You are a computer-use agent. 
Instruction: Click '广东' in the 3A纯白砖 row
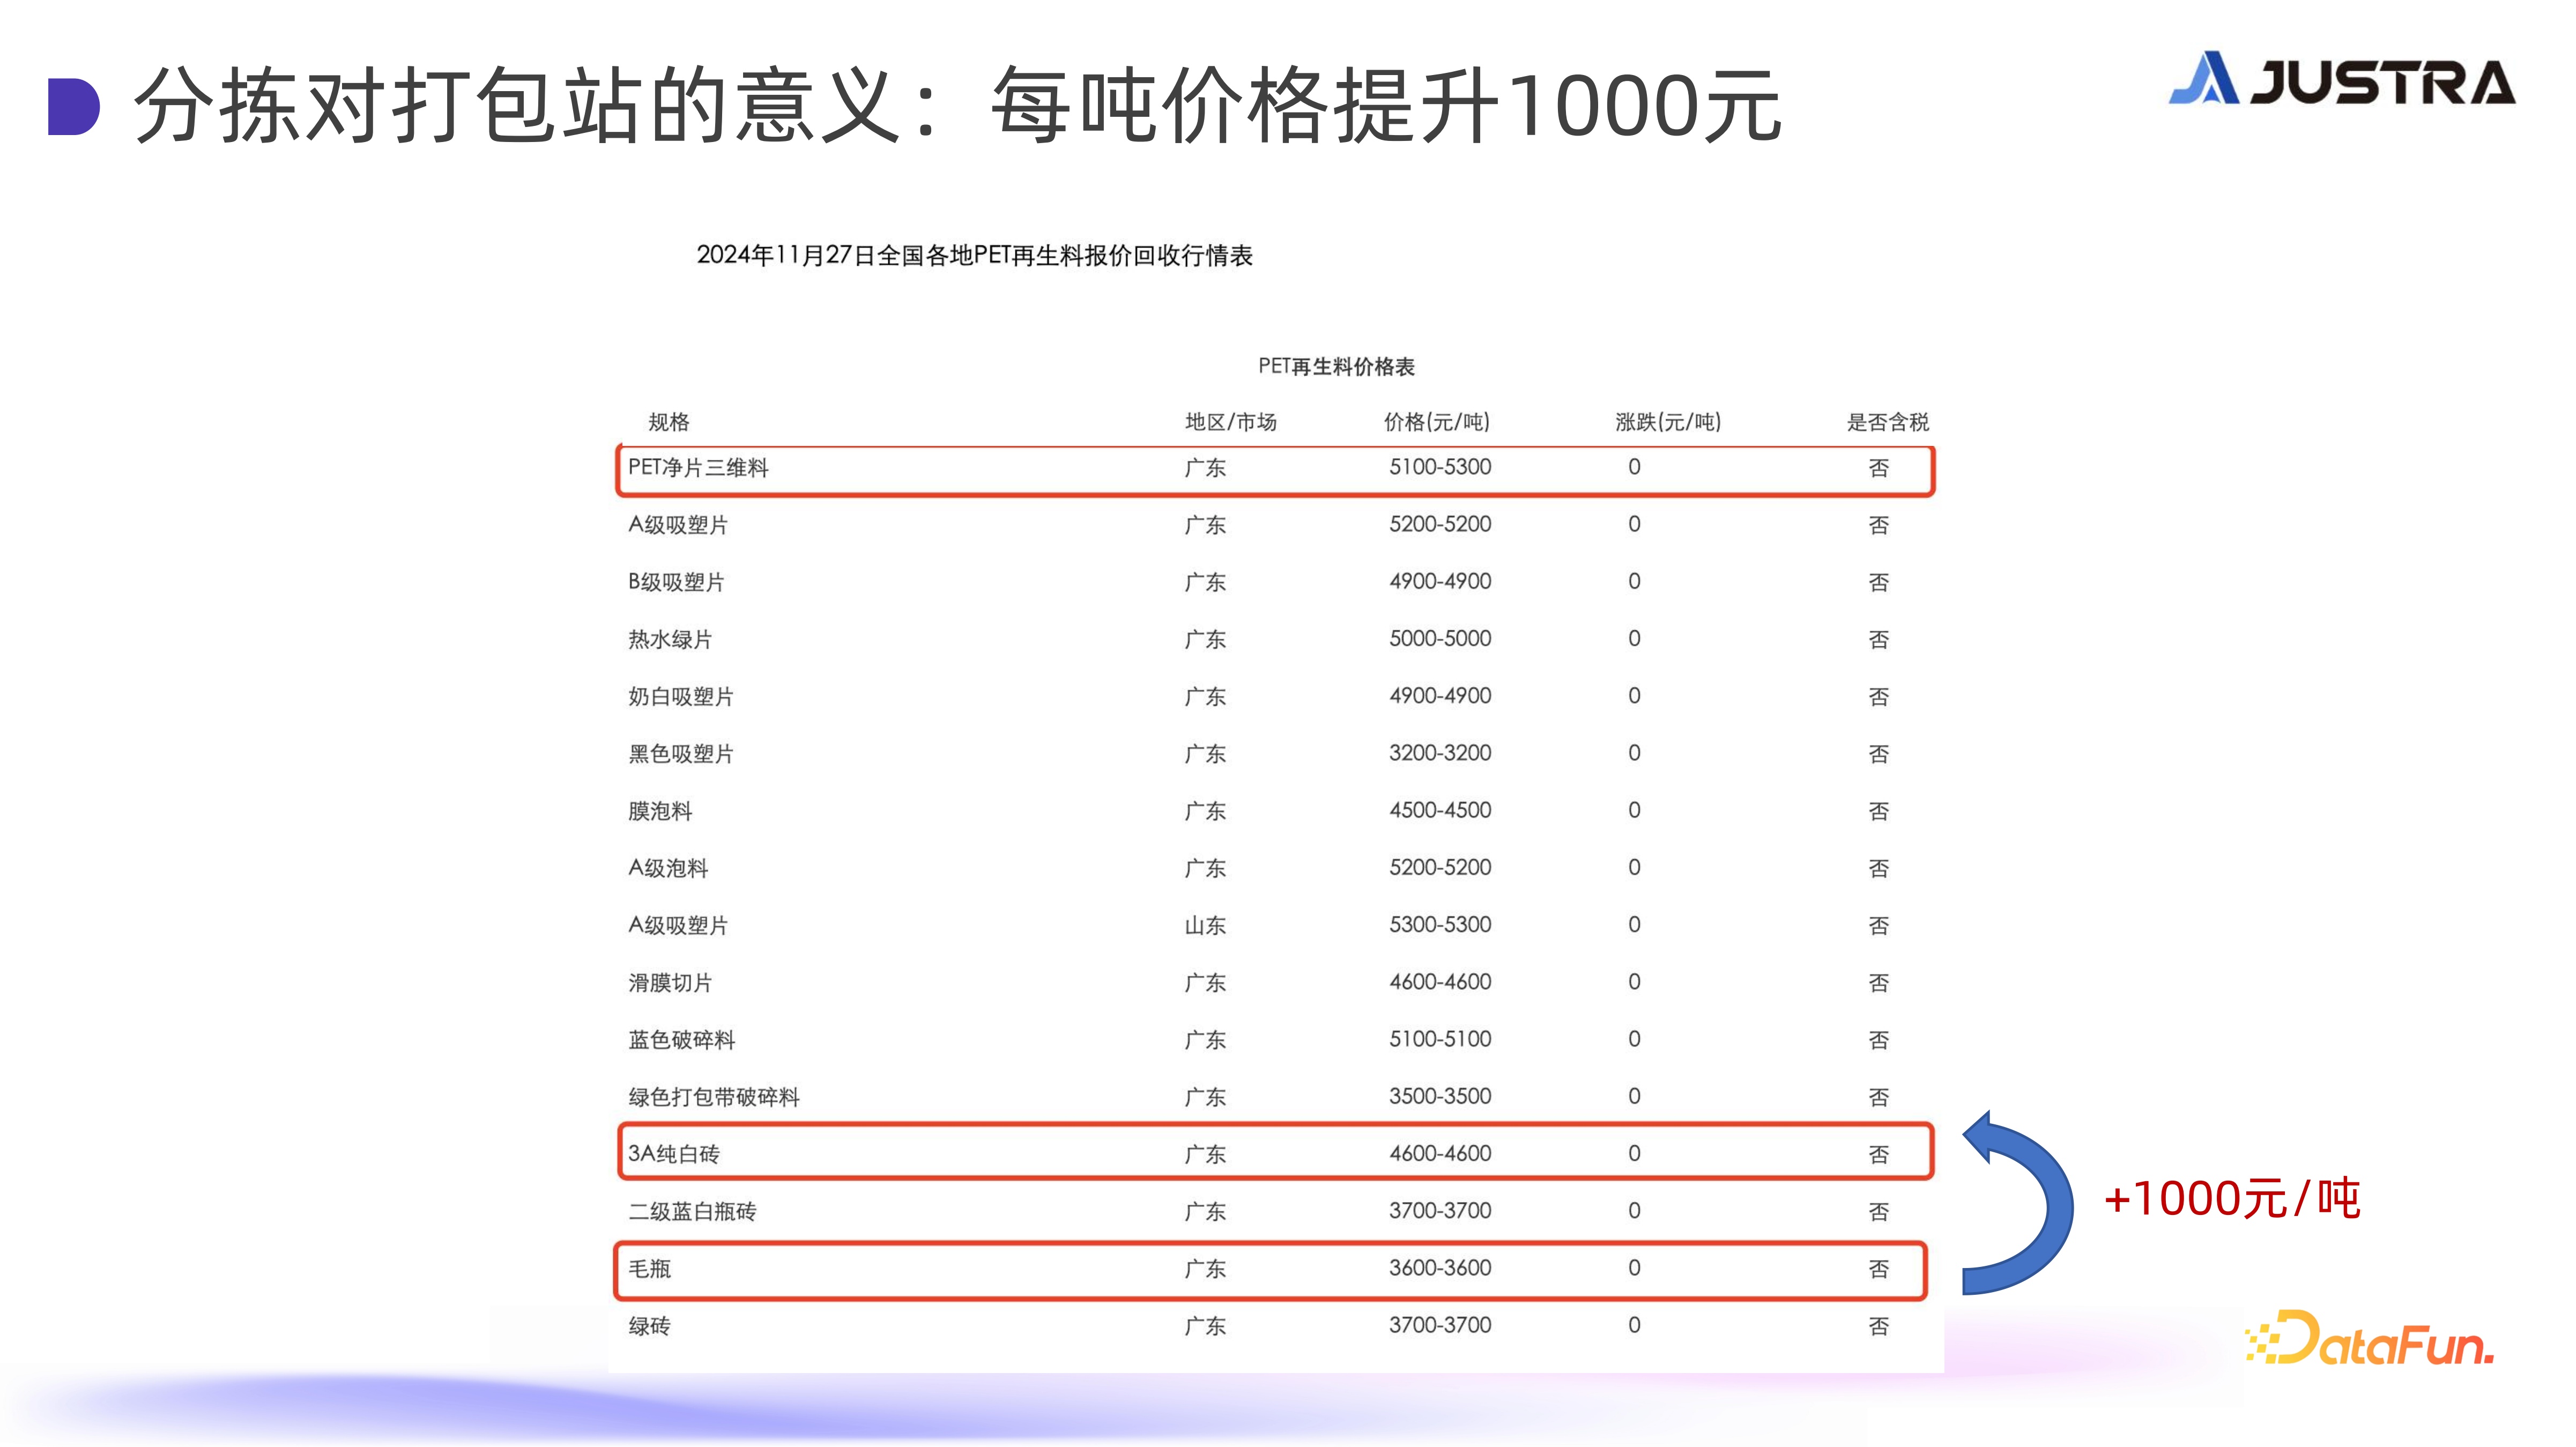pyautogui.click(x=1205, y=1155)
